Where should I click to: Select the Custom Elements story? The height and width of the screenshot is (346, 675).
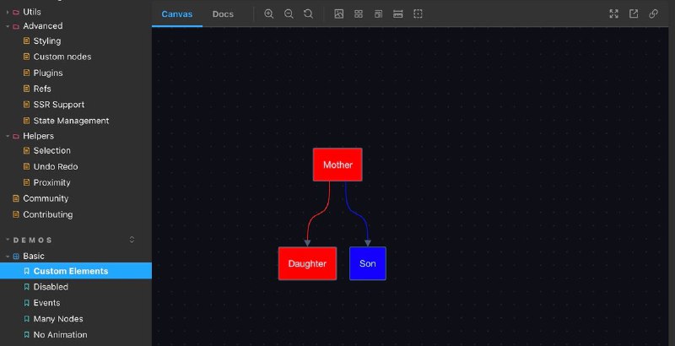click(x=76, y=271)
